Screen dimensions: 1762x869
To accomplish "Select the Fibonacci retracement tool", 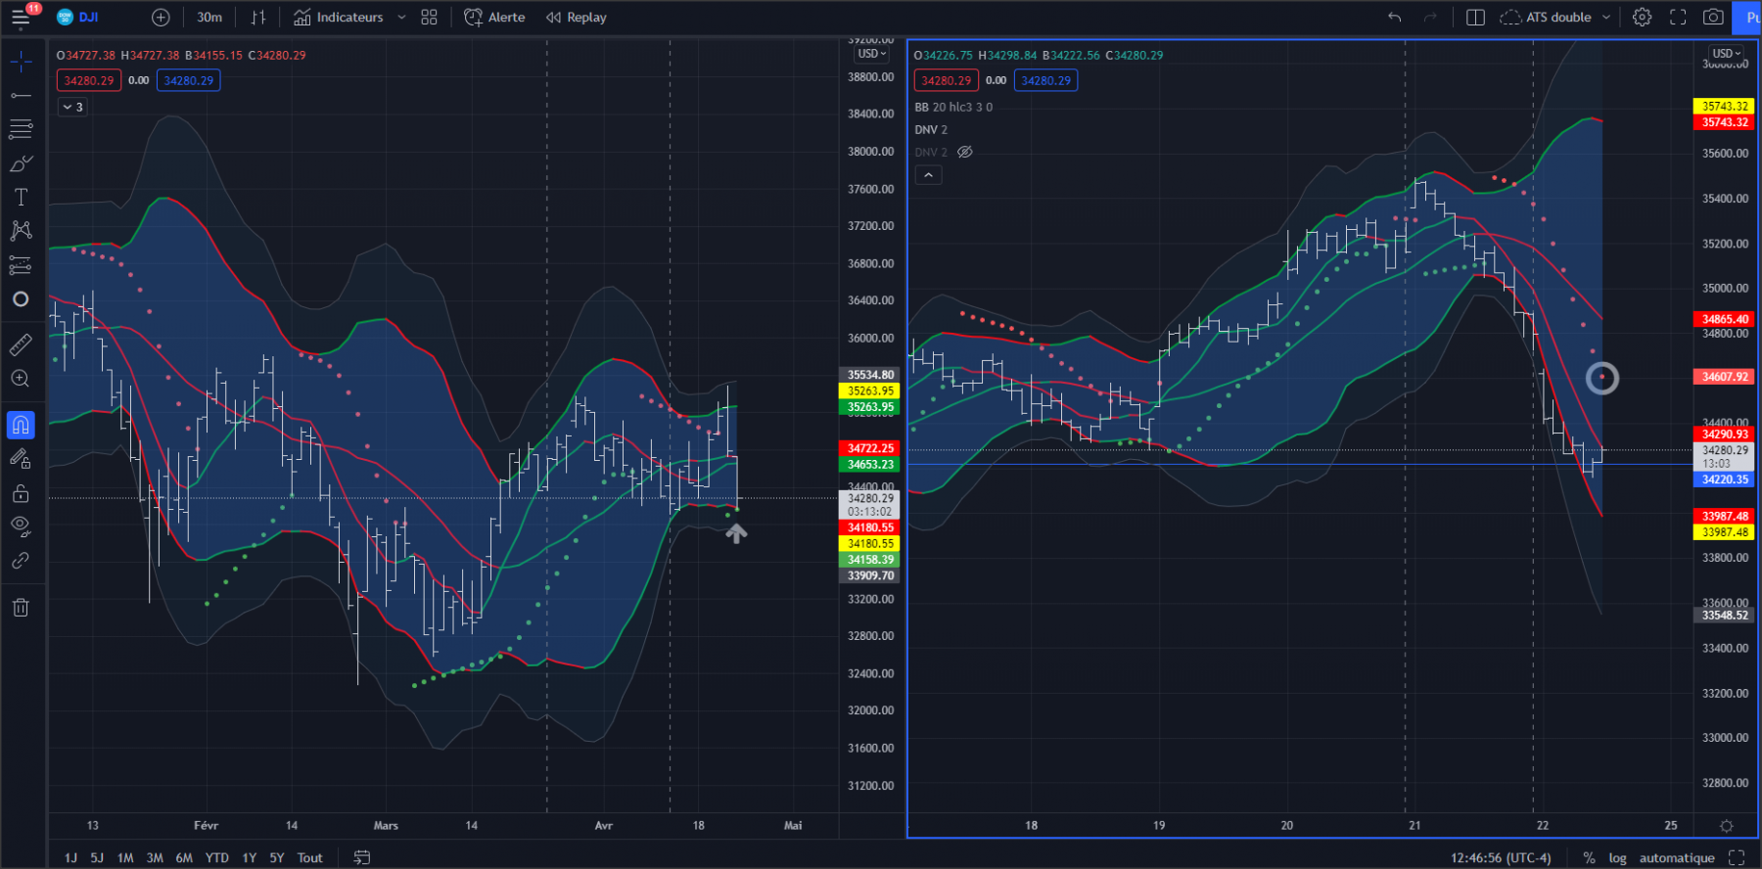I will tap(21, 129).
